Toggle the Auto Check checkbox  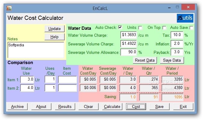pyautogui.click(x=120, y=27)
